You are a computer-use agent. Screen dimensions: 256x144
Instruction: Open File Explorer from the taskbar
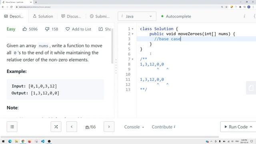point(16,141)
